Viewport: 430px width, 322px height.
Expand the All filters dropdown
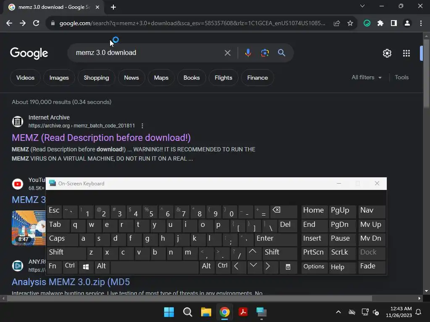click(366, 78)
